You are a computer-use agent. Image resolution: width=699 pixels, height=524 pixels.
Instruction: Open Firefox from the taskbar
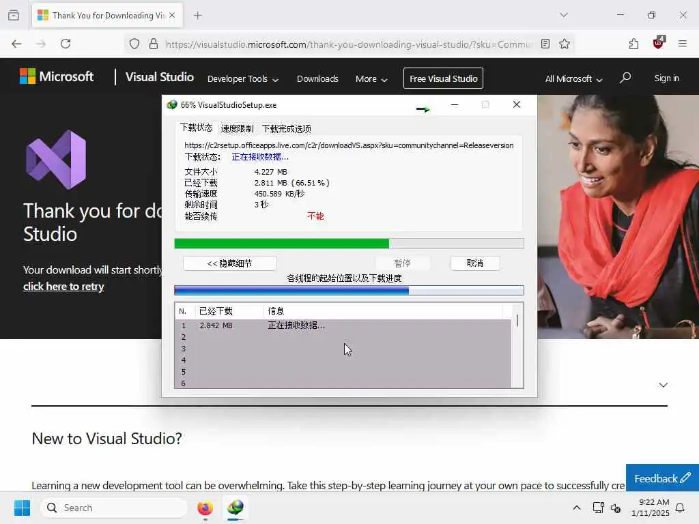click(205, 508)
